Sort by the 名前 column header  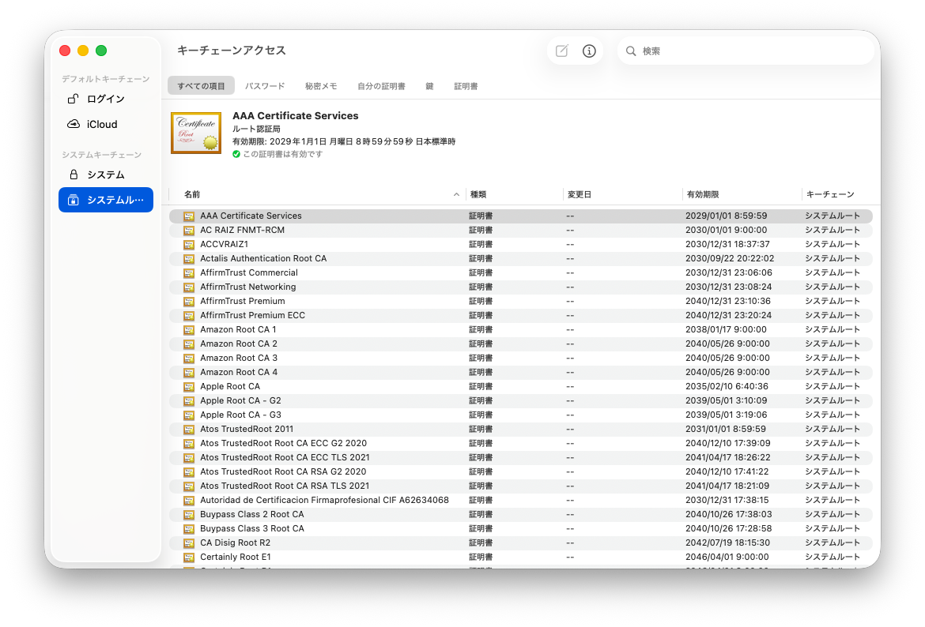192,194
